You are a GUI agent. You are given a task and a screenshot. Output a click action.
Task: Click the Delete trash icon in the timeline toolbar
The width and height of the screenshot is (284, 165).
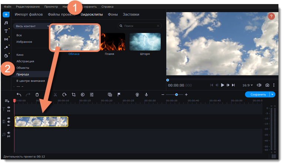(37, 95)
